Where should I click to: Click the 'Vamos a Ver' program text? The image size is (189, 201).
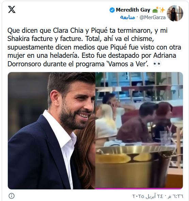pos(127,64)
